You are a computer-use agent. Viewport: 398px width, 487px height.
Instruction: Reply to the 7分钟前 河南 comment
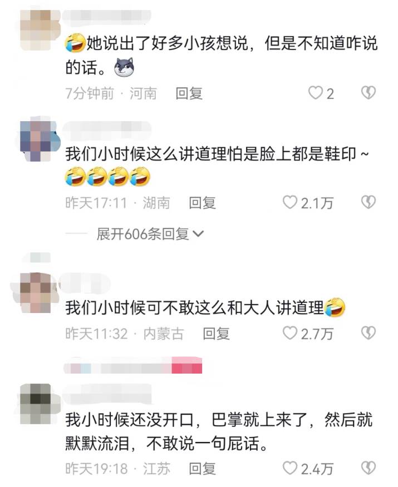pos(189,93)
